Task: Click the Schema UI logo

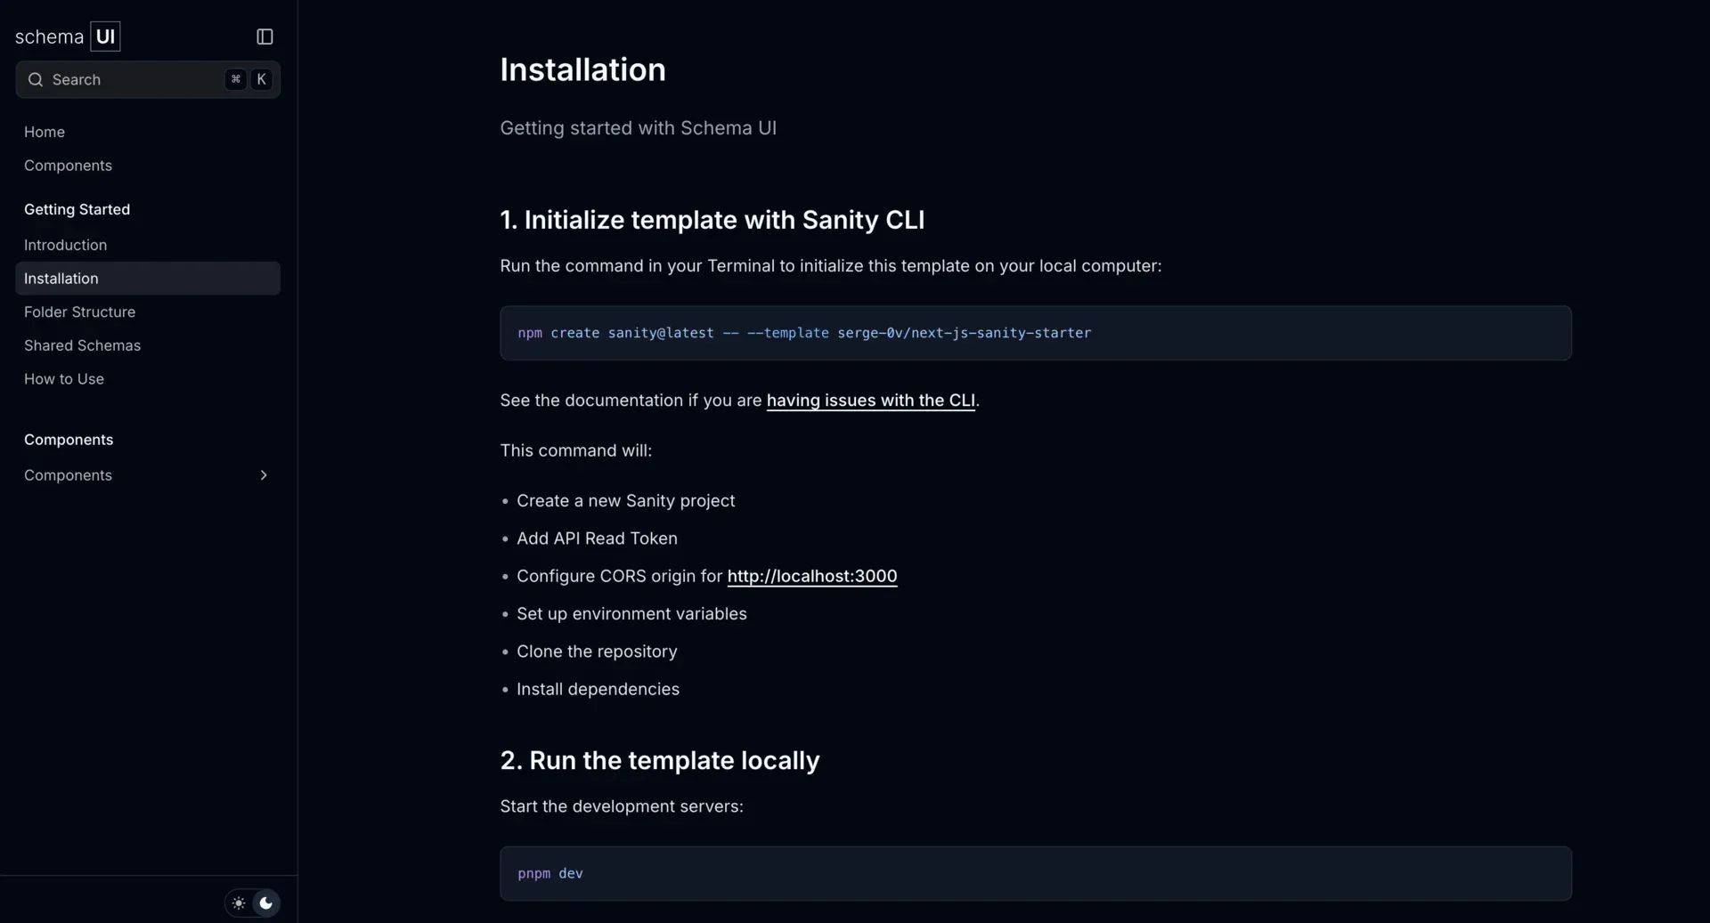Action: tap(68, 36)
